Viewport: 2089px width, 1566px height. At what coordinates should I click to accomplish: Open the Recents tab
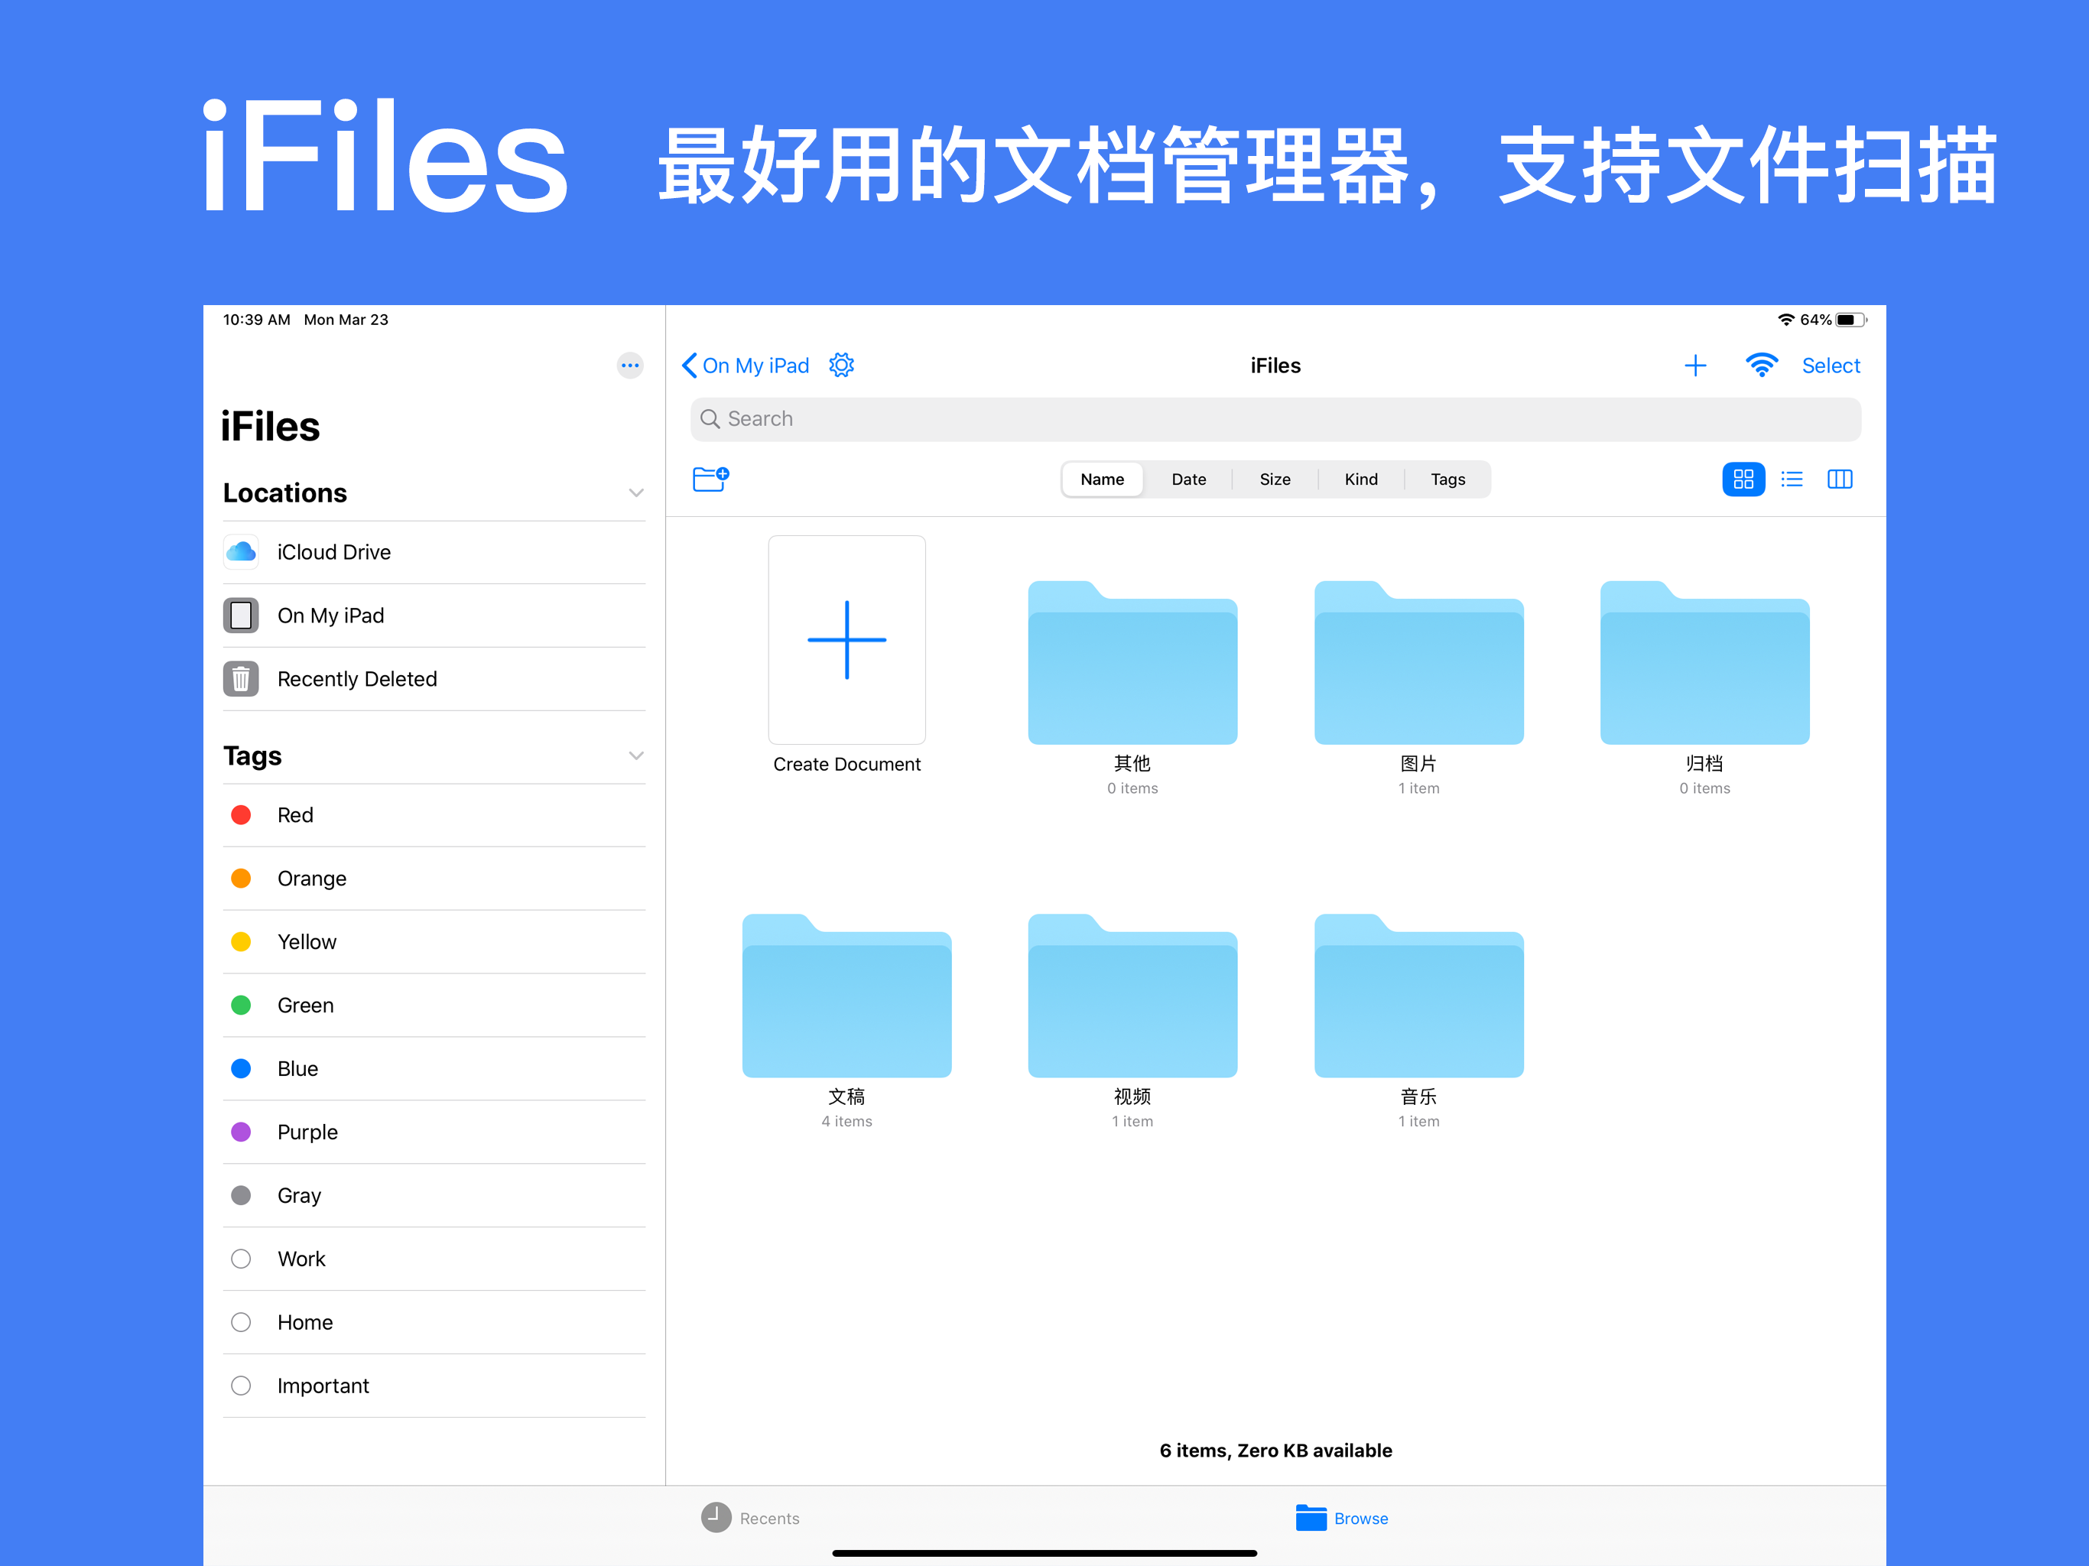tap(751, 1518)
